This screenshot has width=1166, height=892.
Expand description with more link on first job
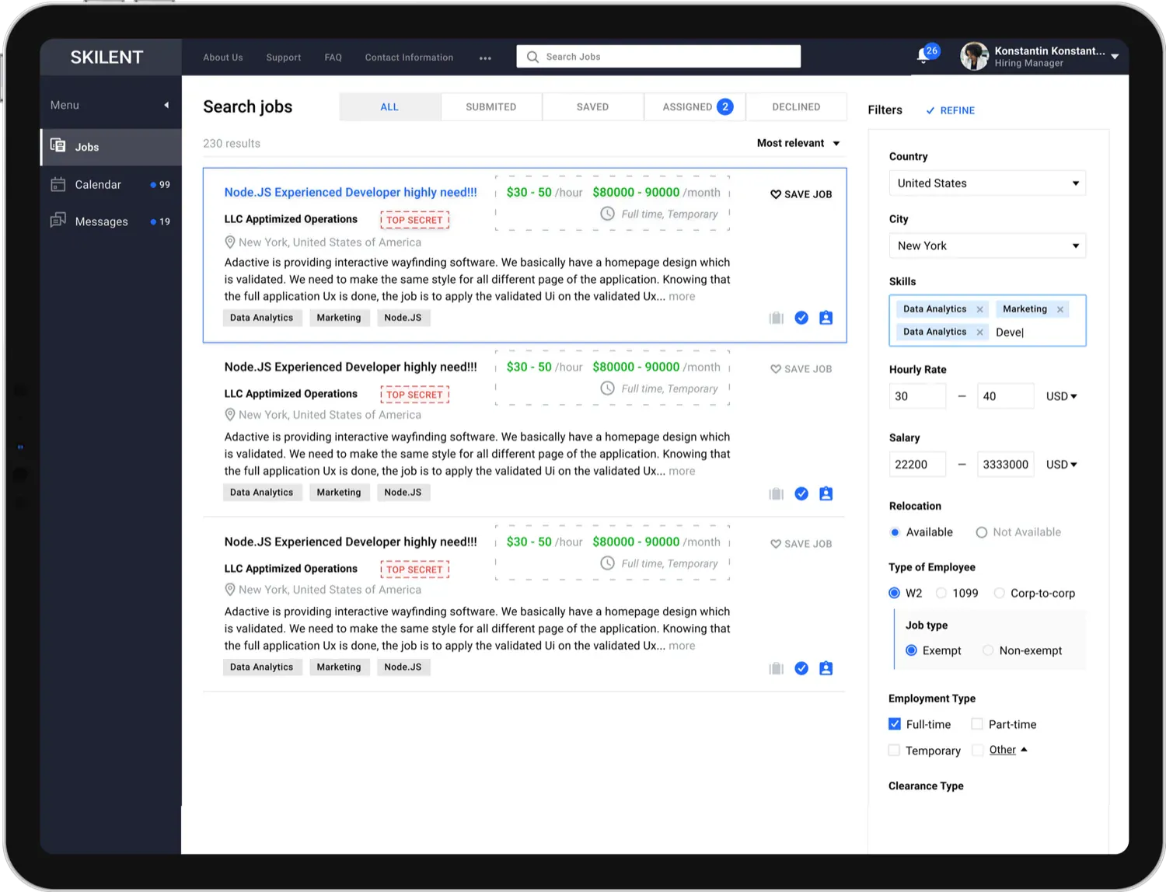click(x=682, y=297)
